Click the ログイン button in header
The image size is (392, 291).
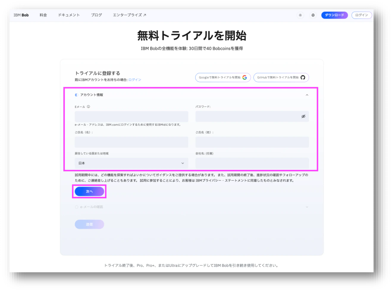pyautogui.click(x=361, y=15)
